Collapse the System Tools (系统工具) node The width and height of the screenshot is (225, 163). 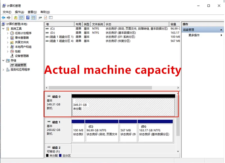(3, 29)
